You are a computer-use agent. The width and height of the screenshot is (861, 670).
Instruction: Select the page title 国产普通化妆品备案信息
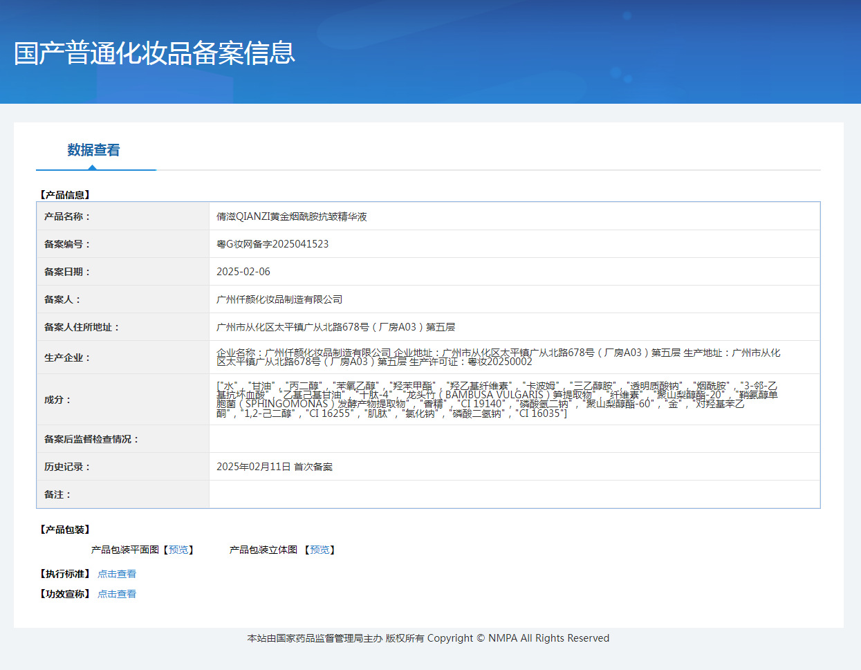[155, 53]
